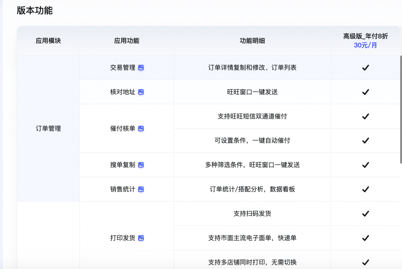The width and height of the screenshot is (402, 269).
Task: Click the 核对地址 feature label
Action: point(123,92)
